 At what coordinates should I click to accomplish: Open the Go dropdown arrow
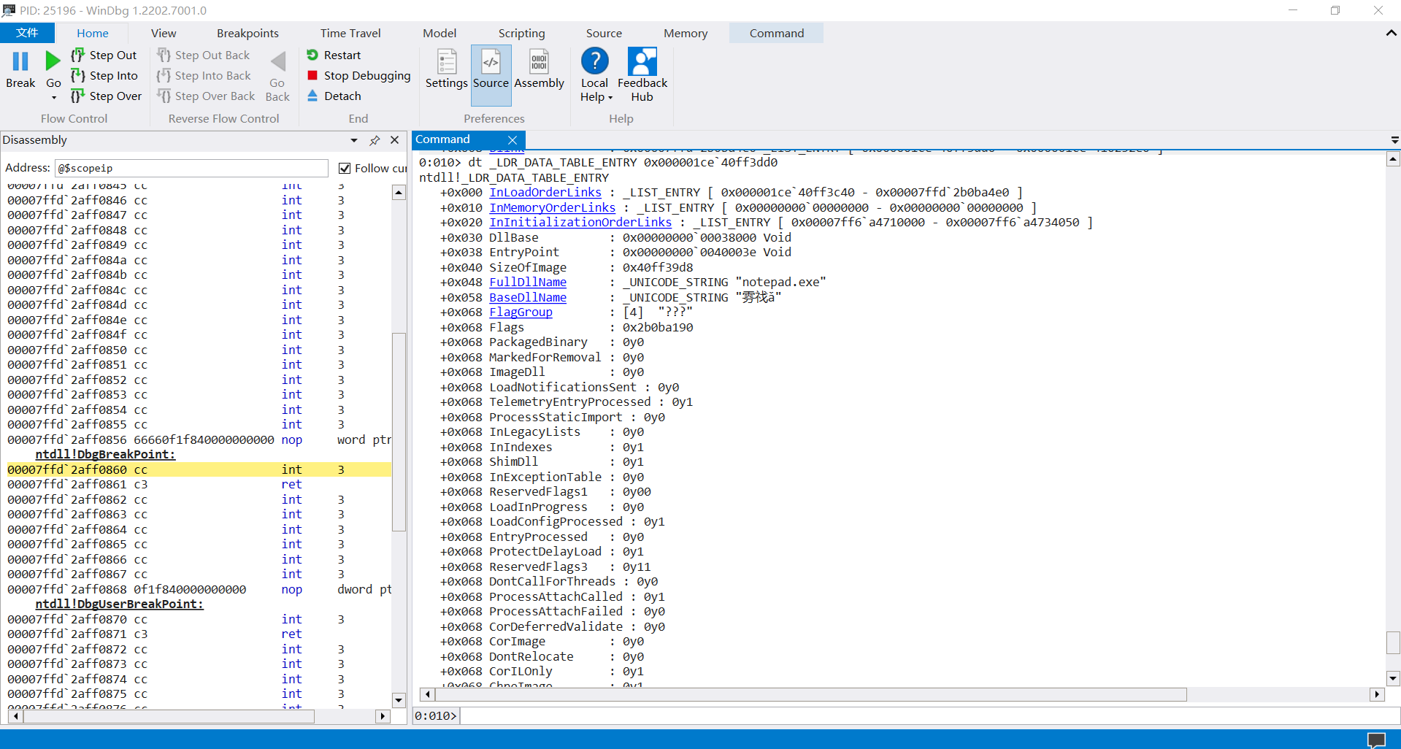click(x=53, y=98)
